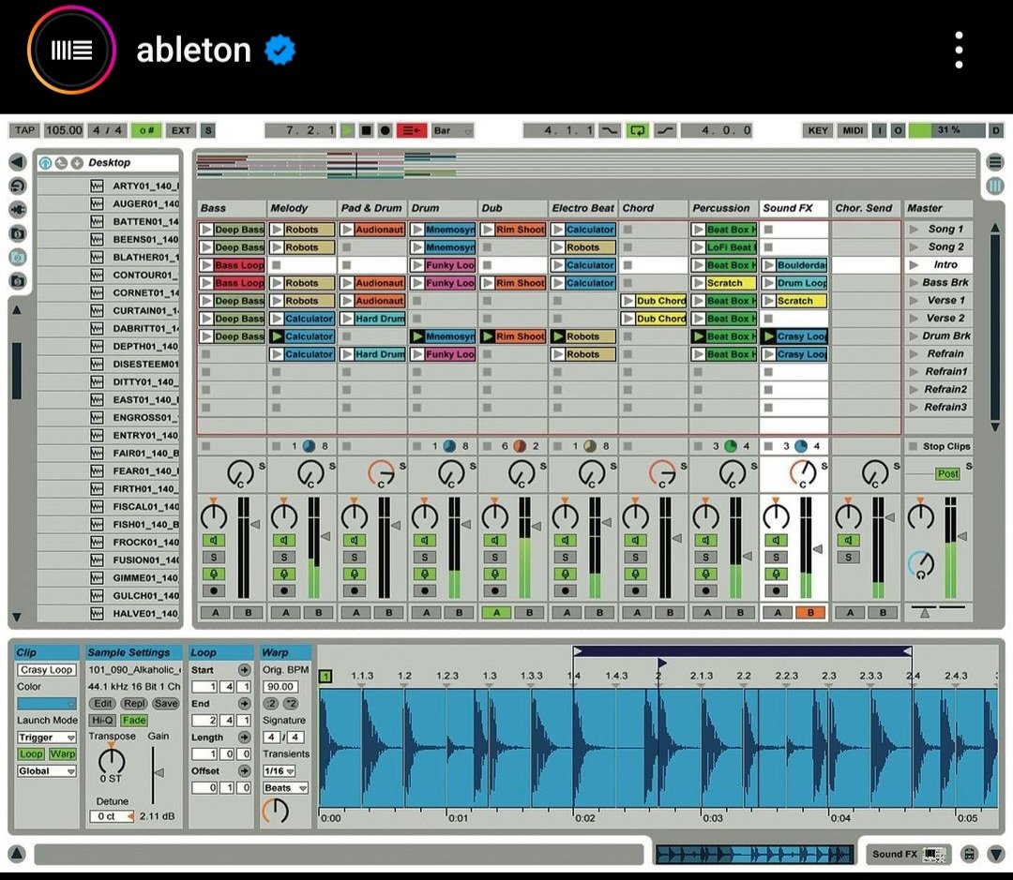Click the Save sample settings button
This screenshot has width=1013, height=880.
pyautogui.click(x=166, y=704)
